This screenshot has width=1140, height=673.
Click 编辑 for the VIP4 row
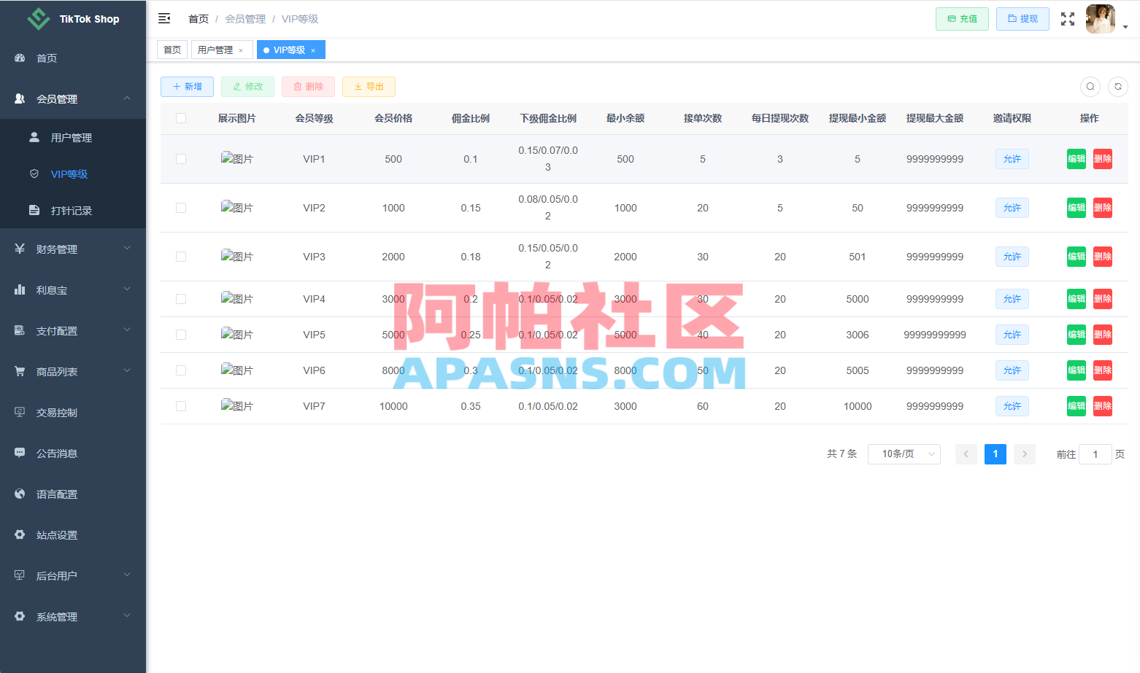click(x=1077, y=299)
